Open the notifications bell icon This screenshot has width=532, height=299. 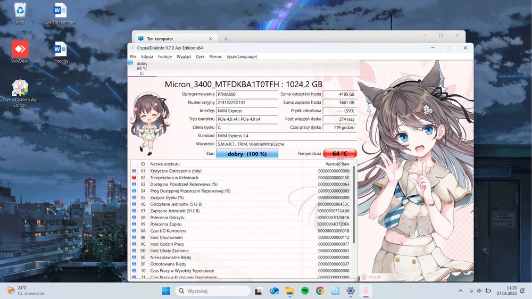coord(522,291)
